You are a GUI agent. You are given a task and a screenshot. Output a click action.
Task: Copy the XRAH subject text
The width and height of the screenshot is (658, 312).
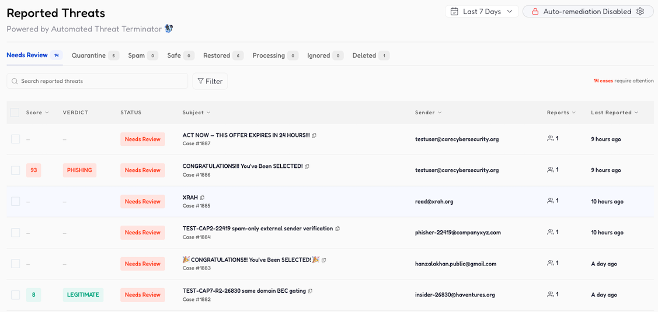point(202,198)
